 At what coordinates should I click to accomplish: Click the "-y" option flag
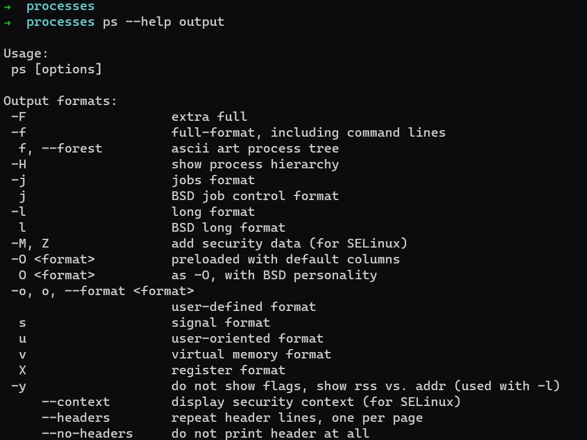pos(18,386)
